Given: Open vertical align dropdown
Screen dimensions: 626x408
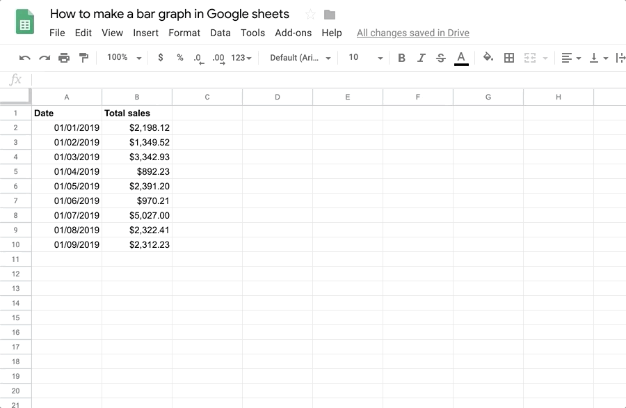Looking at the screenshot, I should point(598,58).
